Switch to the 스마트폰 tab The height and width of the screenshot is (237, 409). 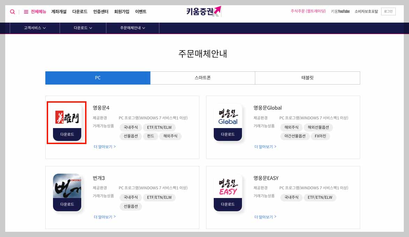tap(203, 78)
